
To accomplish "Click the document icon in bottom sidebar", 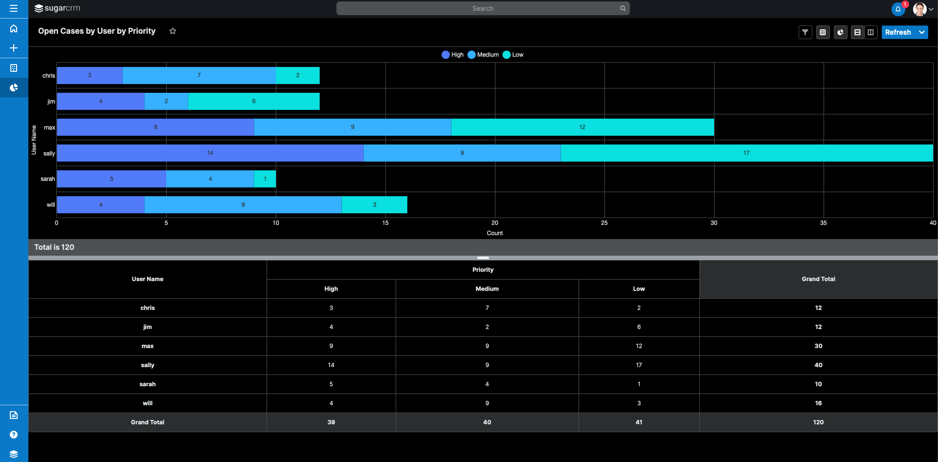I will [x=14, y=415].
